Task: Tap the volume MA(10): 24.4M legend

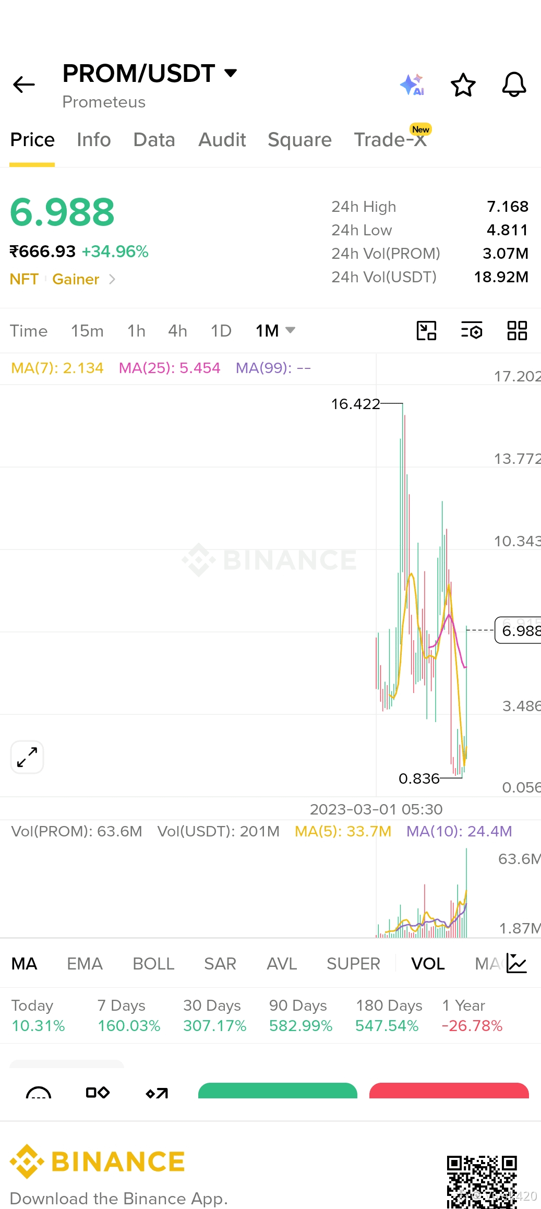Action: pyautogui.click(x=459, y=831)
